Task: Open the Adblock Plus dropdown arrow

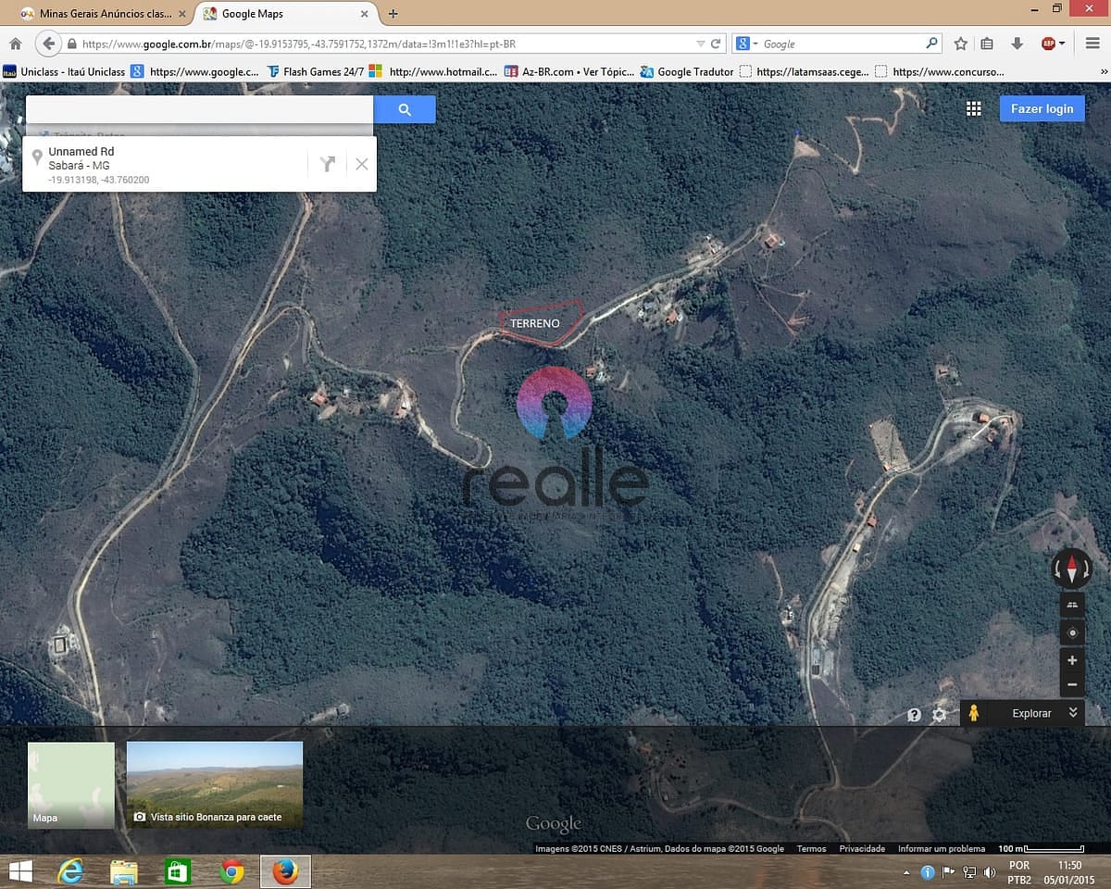Action: click(x=1062, y=44)
